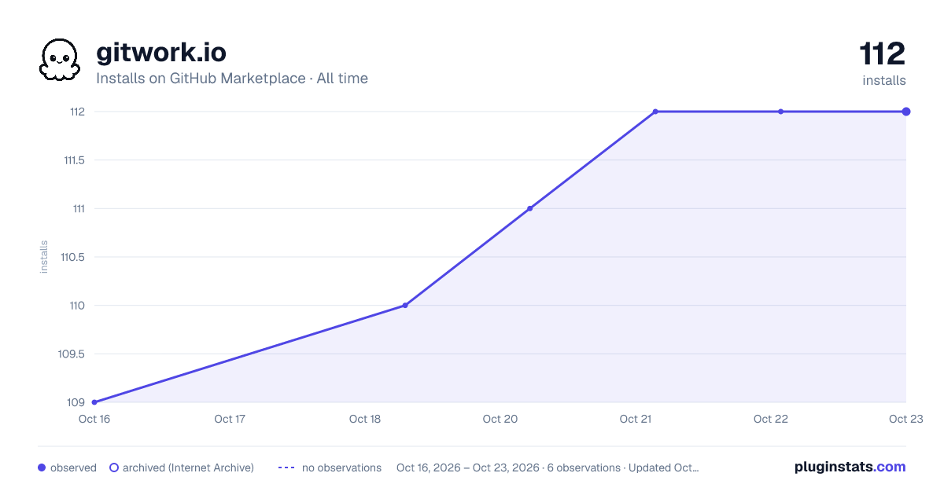
Task: Click the dashed 'no observations' legend line
Action: pyautogui.click(x=286, y=467)
